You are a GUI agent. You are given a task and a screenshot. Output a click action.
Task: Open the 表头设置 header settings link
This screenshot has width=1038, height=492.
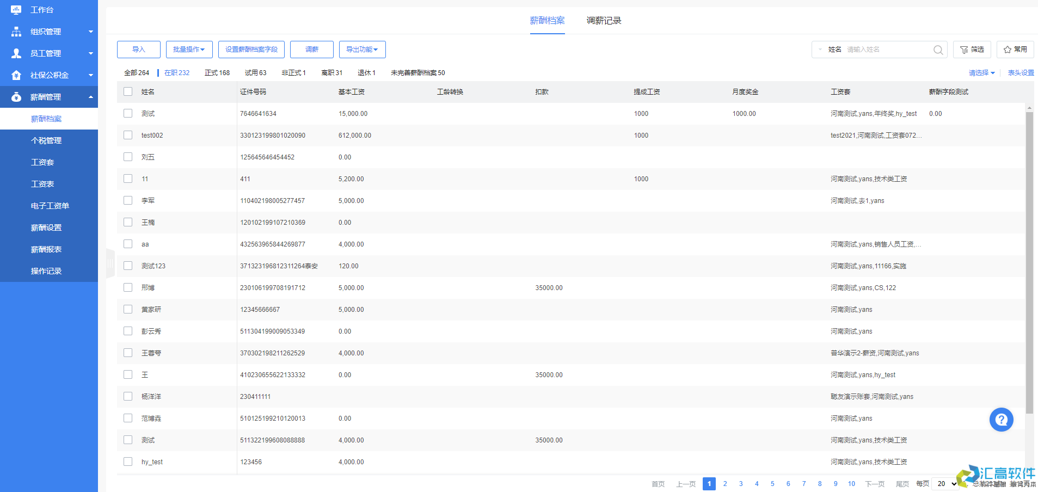click(x=1021, y=73)
